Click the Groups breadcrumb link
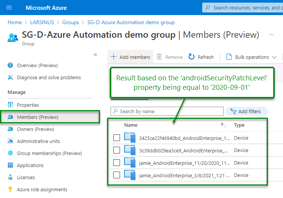This screenshot has height=198, width=283. pos(71,22)
